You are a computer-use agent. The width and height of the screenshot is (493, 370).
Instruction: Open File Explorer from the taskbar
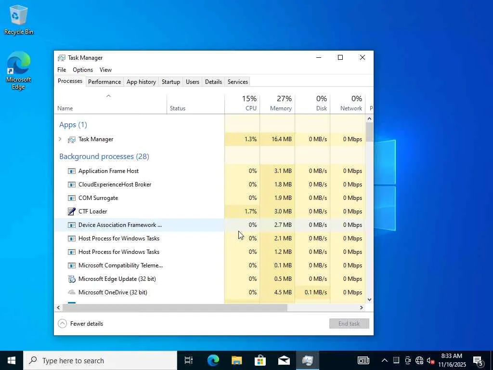tap(237, 360)
